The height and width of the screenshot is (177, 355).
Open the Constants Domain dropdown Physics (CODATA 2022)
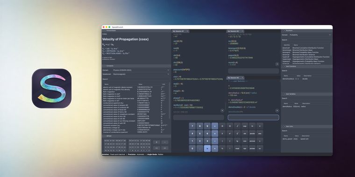(141, 70)
